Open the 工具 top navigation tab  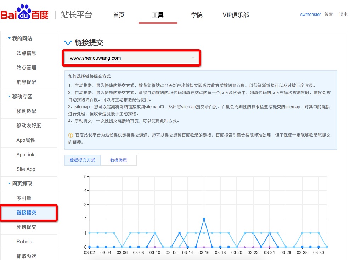(158, 15)
